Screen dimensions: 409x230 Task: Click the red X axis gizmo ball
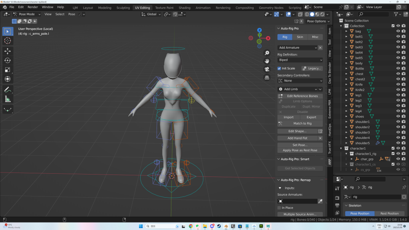pyautogui.click(x=268, y=38)
